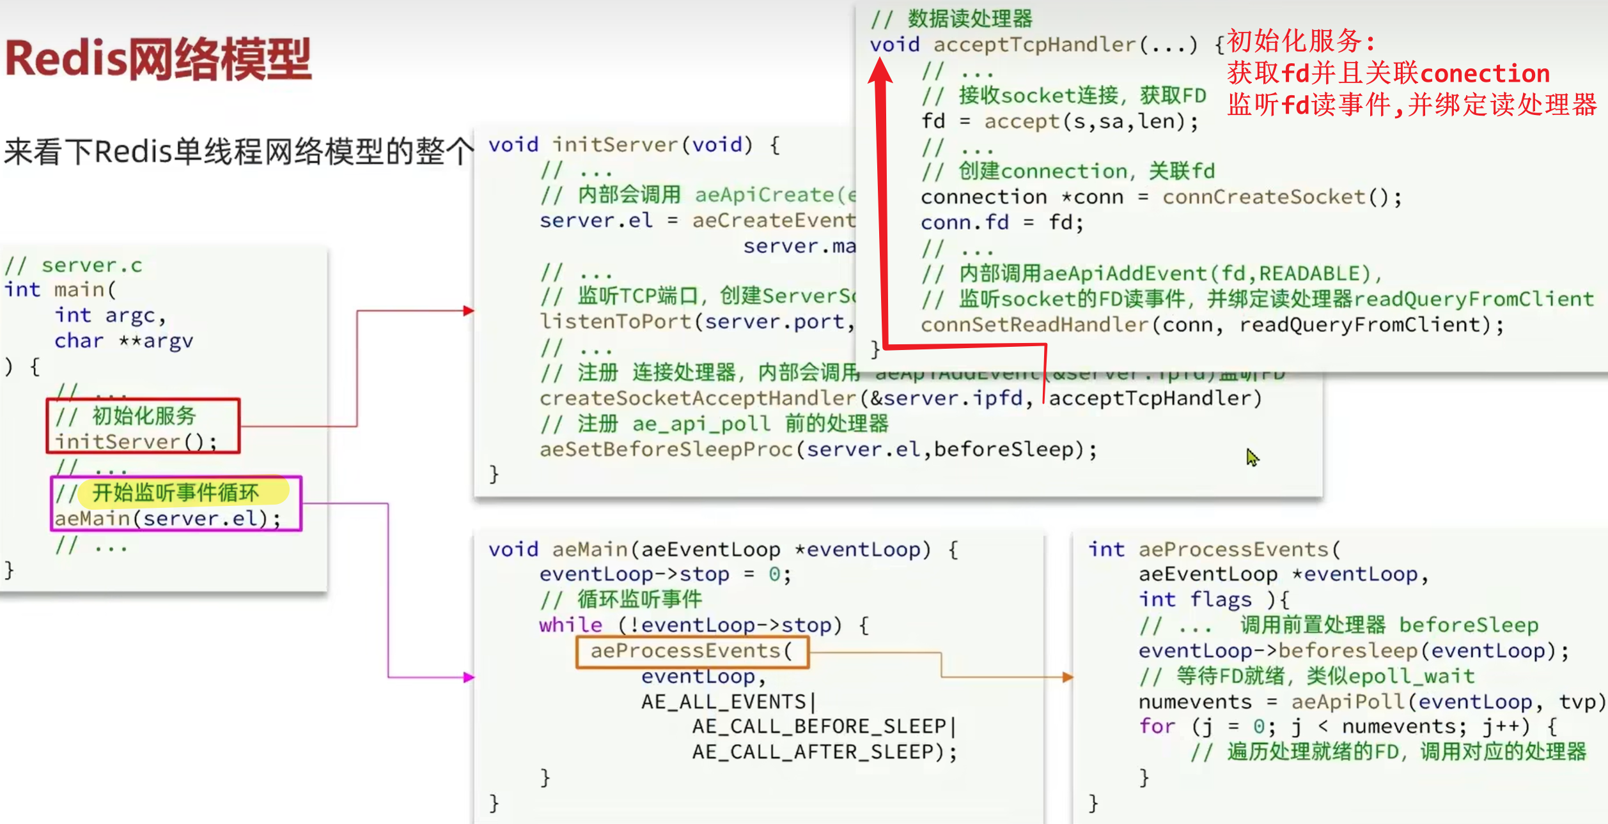Viewport: 1608px width, 824px height.
Task: Click the Redis网络模型 title
Action: [158, 59]
